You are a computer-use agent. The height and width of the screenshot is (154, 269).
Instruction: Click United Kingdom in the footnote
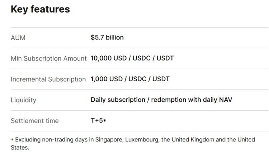(197, 139)
